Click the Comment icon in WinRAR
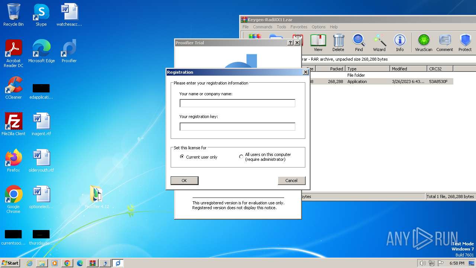476x268 pixels. click(x=445, y=43)
